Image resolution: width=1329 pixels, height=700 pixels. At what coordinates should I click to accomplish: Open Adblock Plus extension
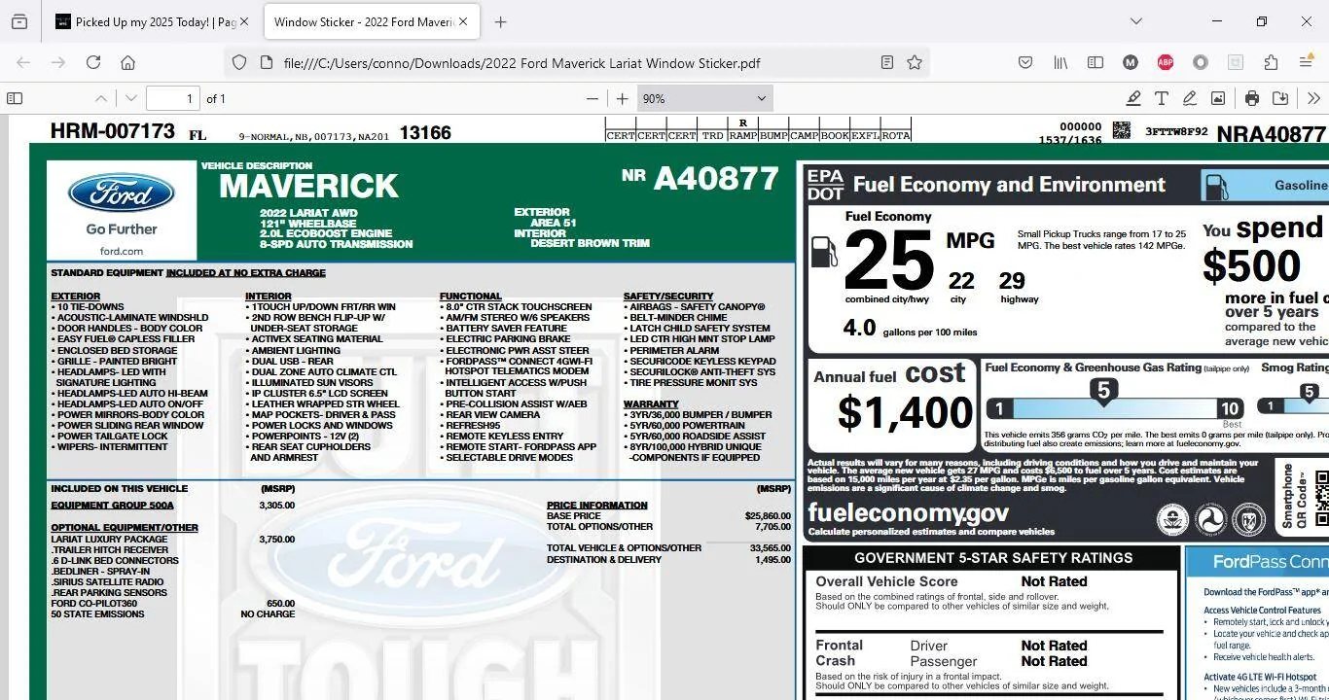(1166, 62)
